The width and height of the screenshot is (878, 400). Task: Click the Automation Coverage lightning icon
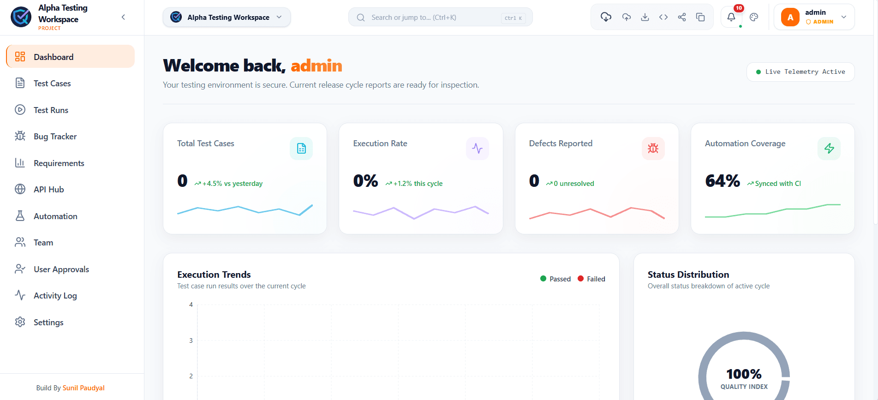click(829, 149)
